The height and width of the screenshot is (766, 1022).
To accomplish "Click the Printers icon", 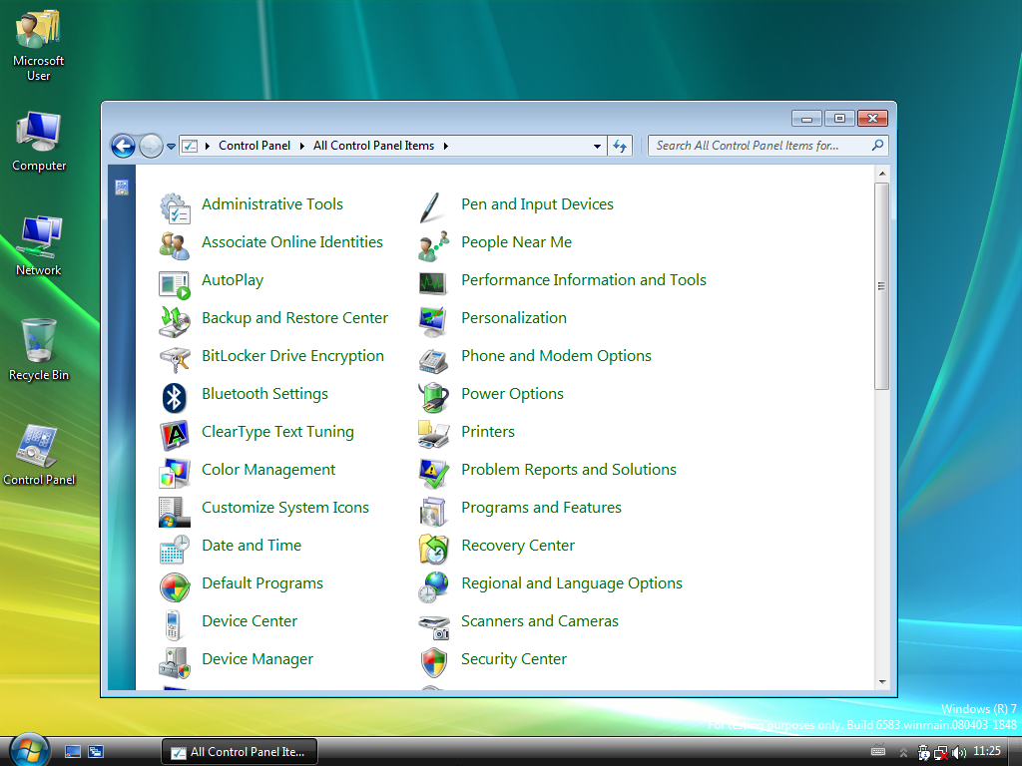I will coord(434,435).
